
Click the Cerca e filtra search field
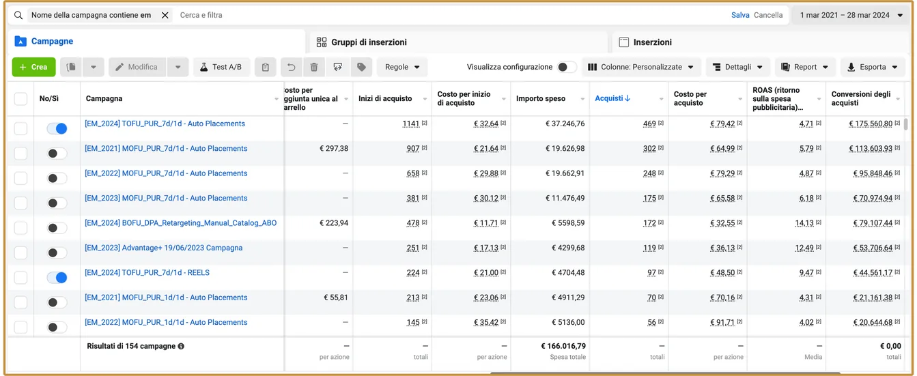(451, 15)
